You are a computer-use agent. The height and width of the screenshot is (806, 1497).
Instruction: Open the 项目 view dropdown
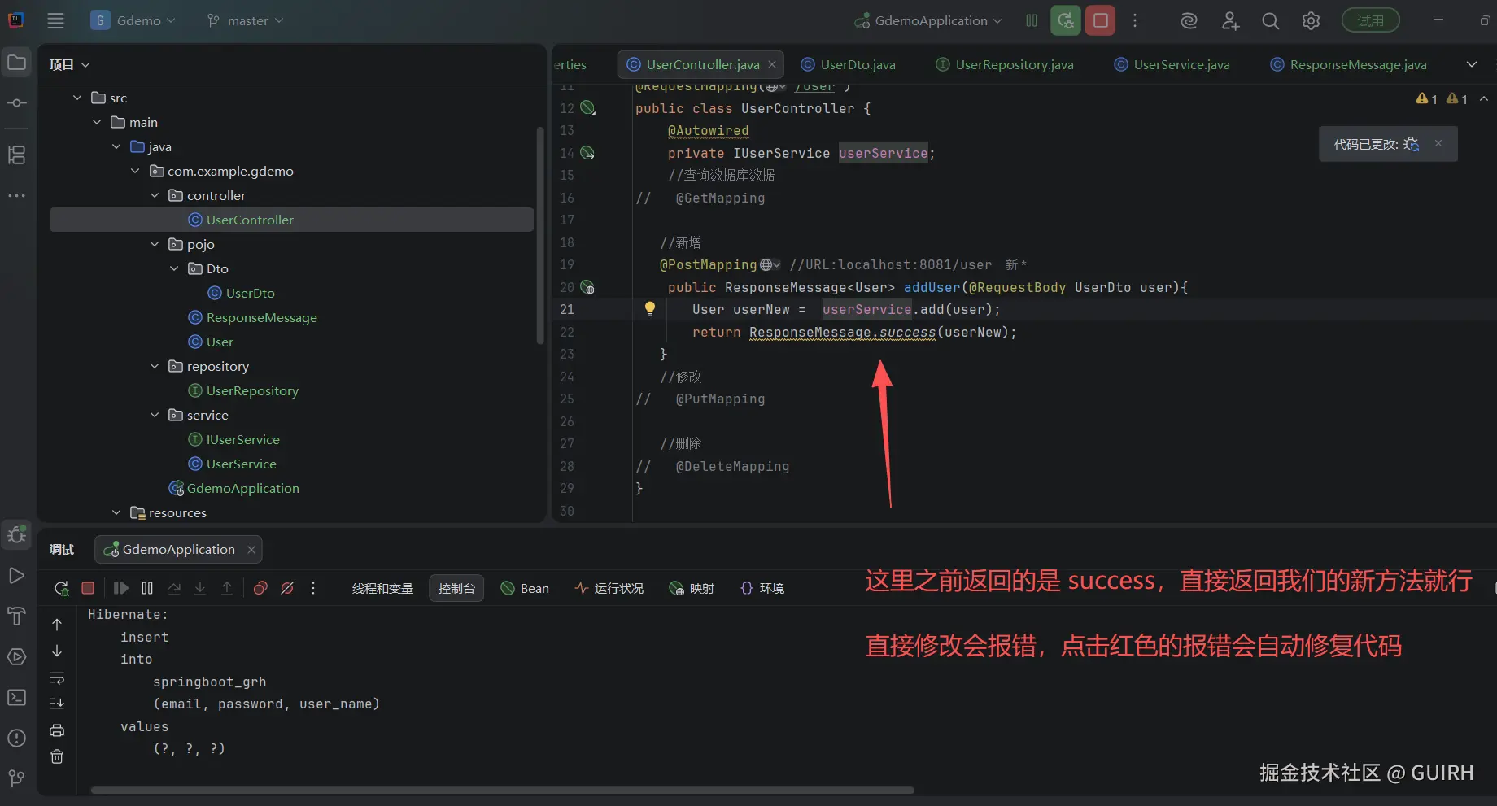(x=69, y=65)
